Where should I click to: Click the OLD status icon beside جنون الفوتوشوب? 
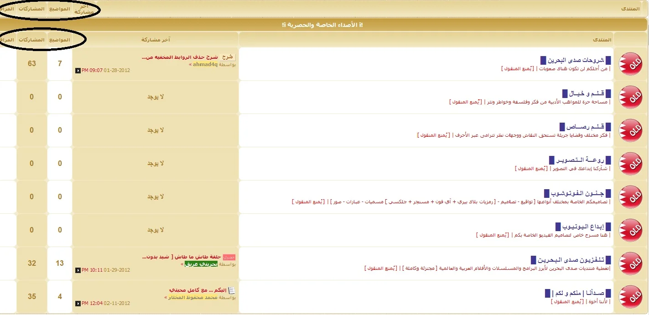click(x=630, y=197)
